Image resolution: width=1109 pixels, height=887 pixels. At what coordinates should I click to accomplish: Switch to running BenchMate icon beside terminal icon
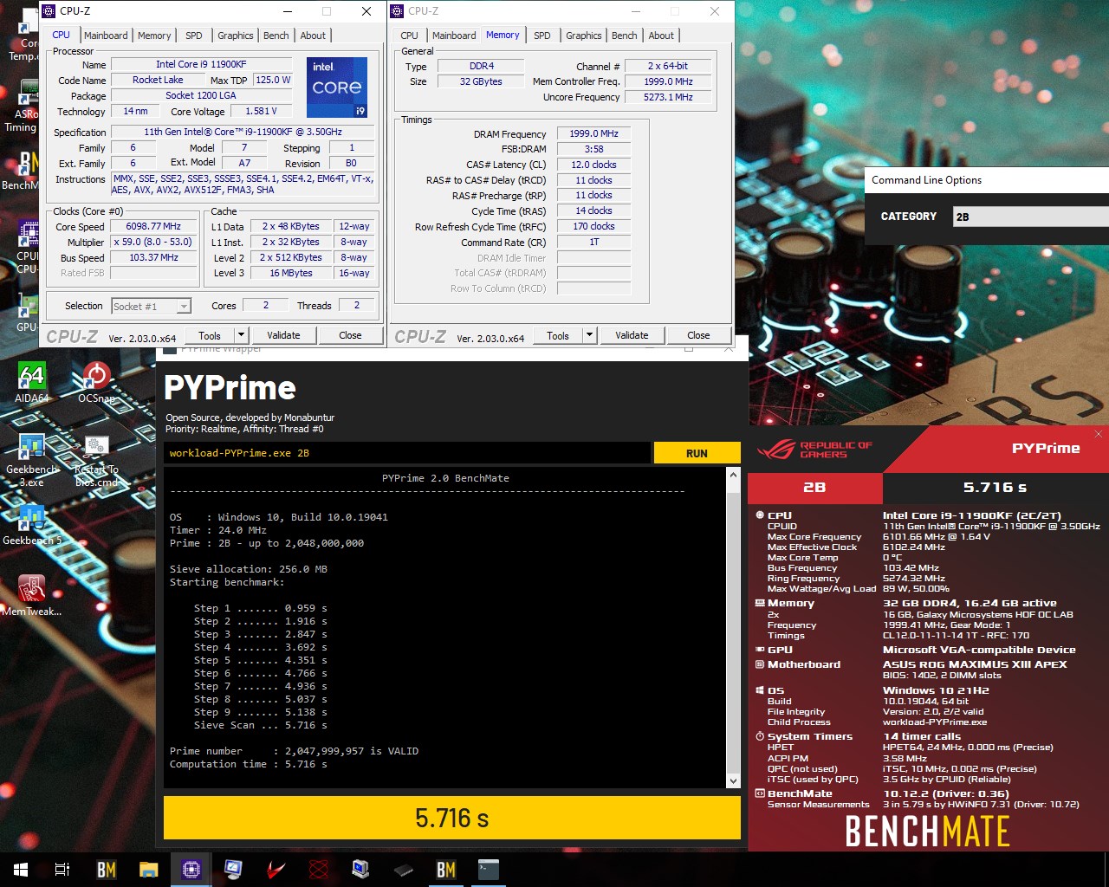pos(446,869)
